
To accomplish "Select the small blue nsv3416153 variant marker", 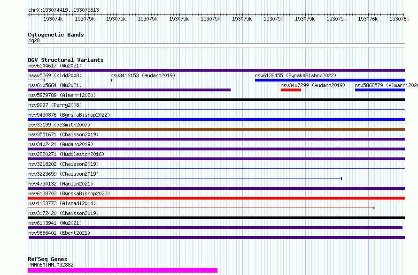I will click(111, 80).
